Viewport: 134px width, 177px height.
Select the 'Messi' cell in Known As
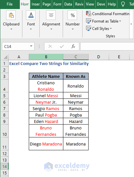76,96
